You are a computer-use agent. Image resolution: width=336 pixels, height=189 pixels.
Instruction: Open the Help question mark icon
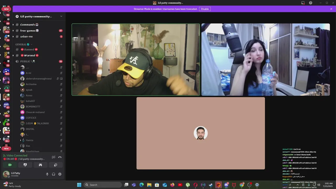point(311,3)
